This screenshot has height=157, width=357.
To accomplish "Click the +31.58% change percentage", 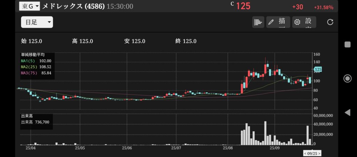I will pos(324,7).
